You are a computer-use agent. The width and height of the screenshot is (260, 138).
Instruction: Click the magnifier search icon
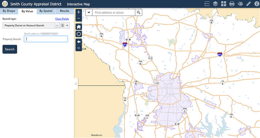[x=139, y=13]
